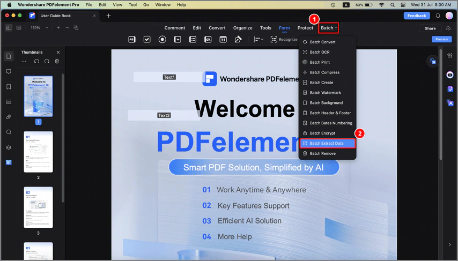The width and height of the screenshot is (458, 261).
Task: Switch to the Protect tab
Action: pos(305,28)
